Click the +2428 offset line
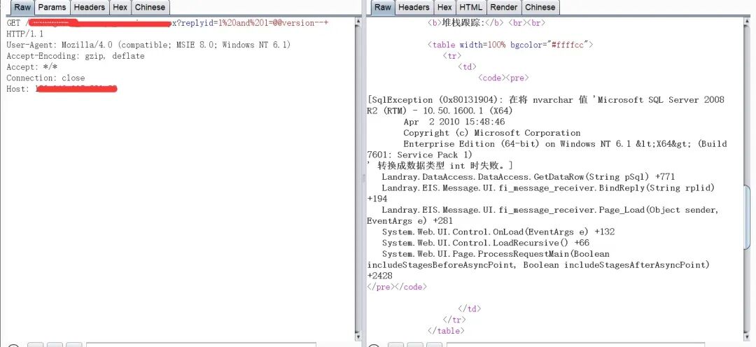The height and width of the screenshot is (347, 756). (380, 276)
